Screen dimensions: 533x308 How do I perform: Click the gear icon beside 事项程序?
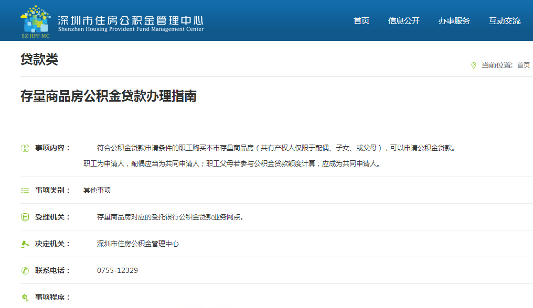pos(25,298)
